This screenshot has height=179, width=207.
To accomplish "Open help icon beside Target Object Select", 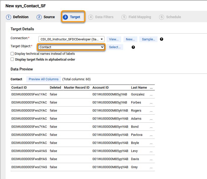I will 133,47.
